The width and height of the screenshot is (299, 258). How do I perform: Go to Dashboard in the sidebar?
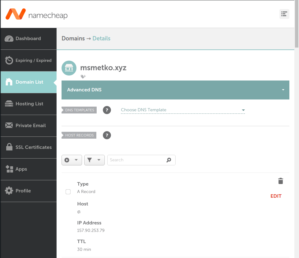pyautogui.click(x=28, y=39)
